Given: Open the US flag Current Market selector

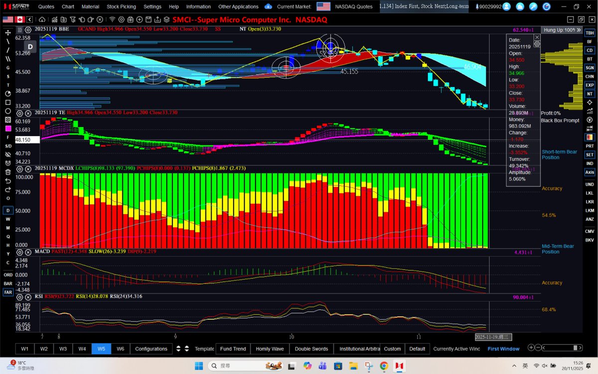Looking at the screenshot, I should coord(323,6).
